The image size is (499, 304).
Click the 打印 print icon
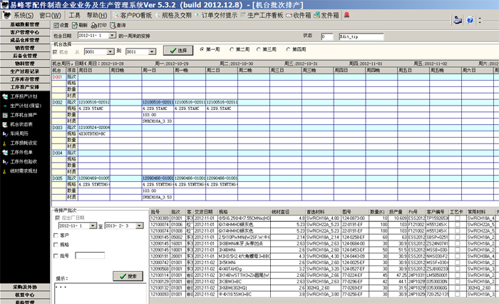pyautogui.click(x=92, y=24)
